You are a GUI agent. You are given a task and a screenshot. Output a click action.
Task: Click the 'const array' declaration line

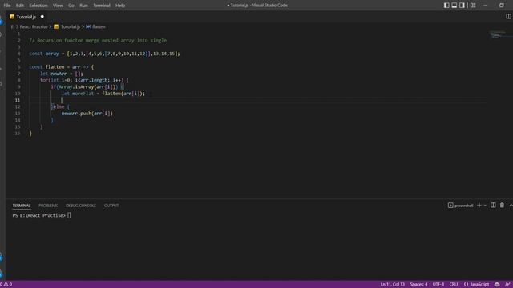pyautogui.click(x=104, y=54)
